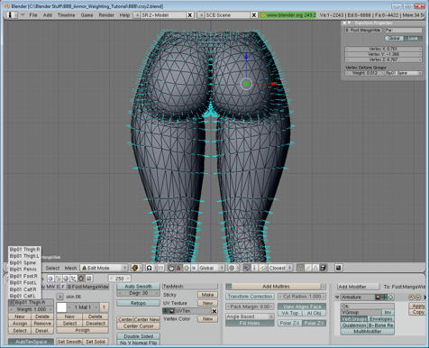Open the Add Modifier dropdown
429x348 pixels.
358,287
